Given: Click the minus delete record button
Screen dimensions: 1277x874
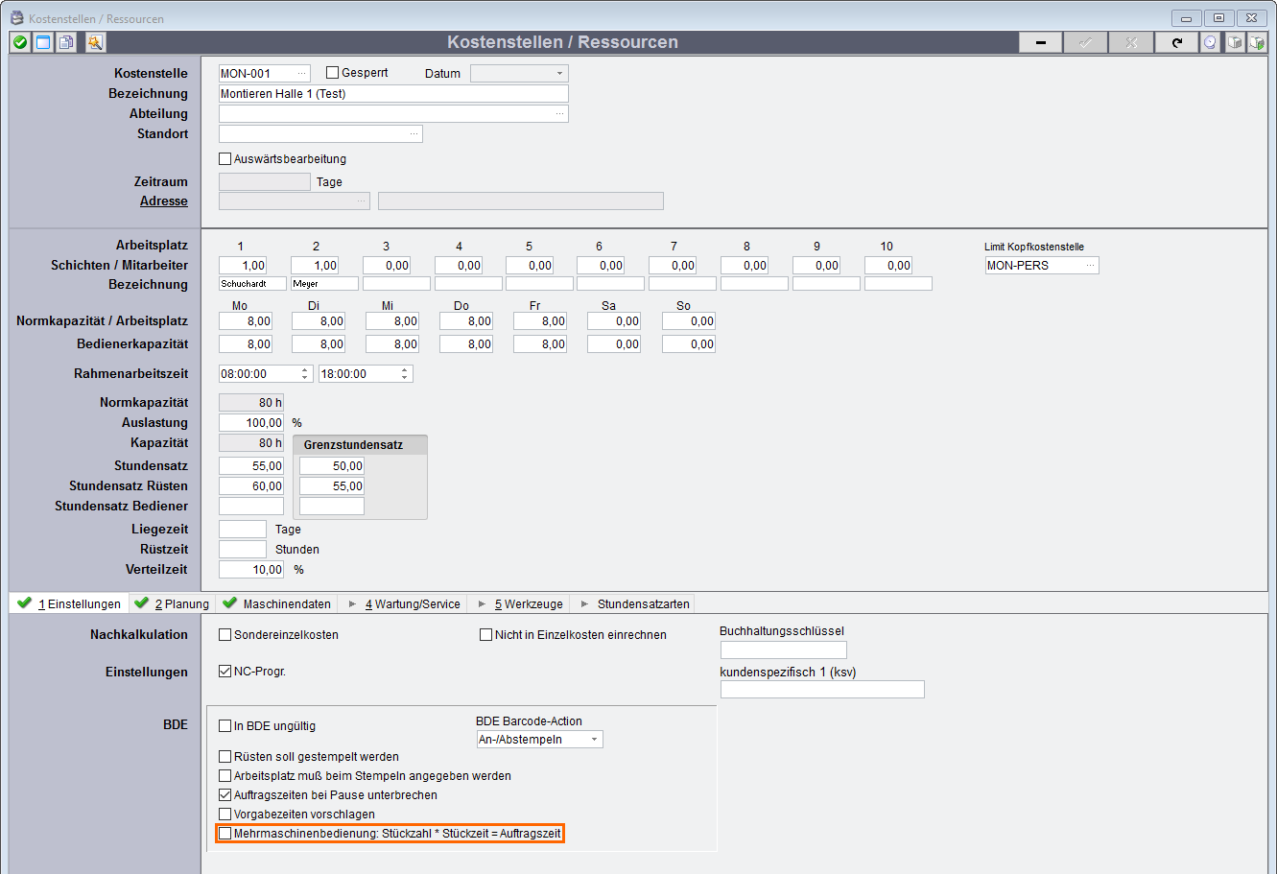Looking at the screenshot, I should point(1040,42).
